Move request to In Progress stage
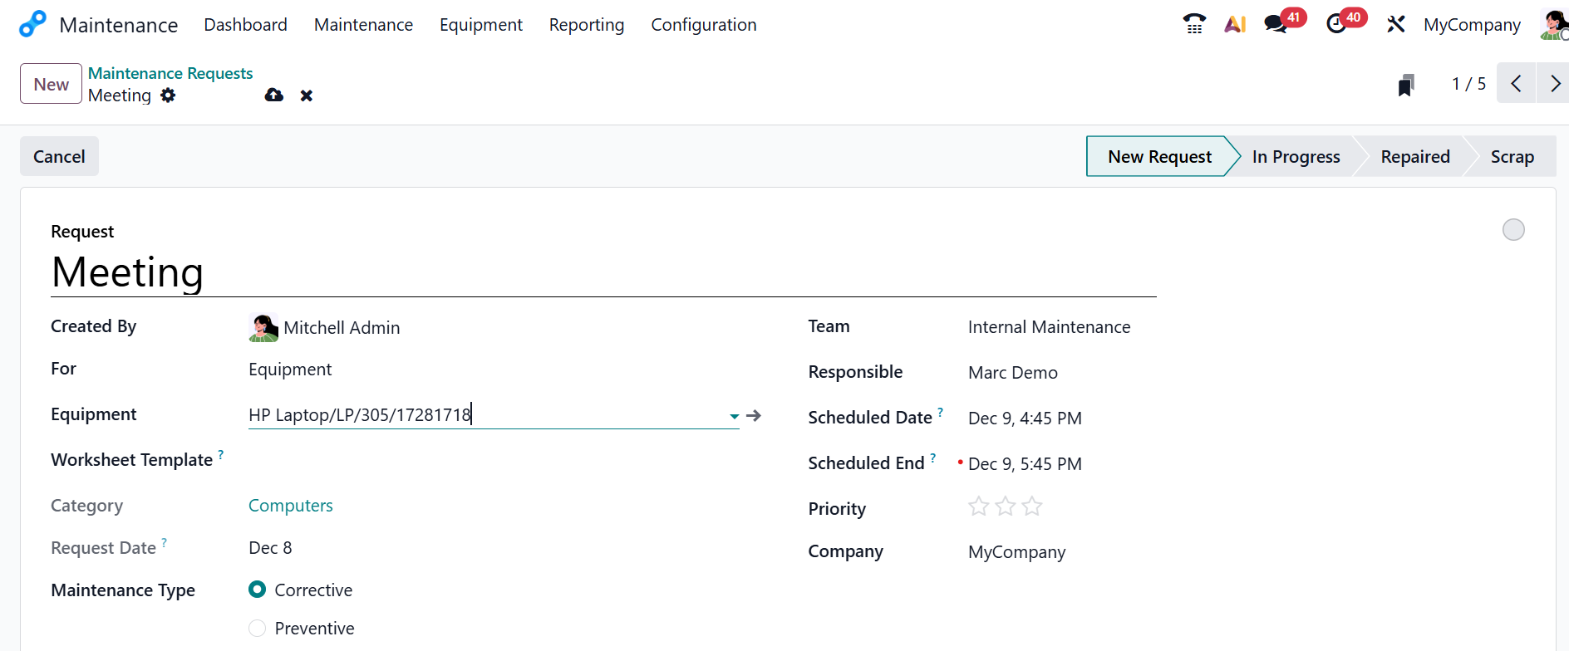 pos(1296,156)
